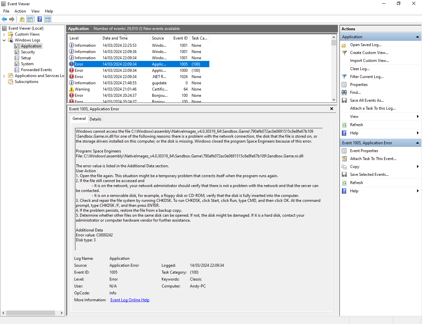Image resolution: width=422 pixels, height=324 pixels.
Task: Close the Event 1005 preview pane
Action: (332, 109)
